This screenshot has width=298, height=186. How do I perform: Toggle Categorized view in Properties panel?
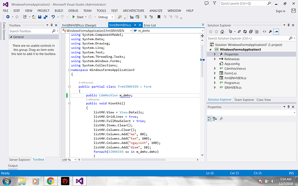[x=210, y=118]
